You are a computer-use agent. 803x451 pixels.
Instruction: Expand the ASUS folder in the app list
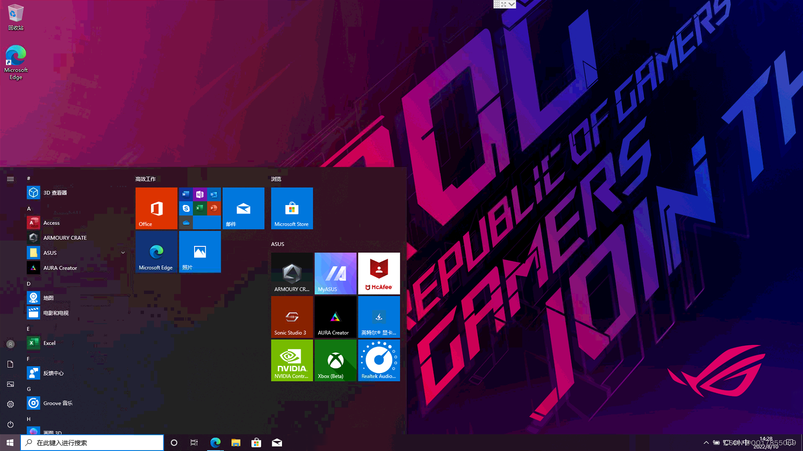coord(77,253)
